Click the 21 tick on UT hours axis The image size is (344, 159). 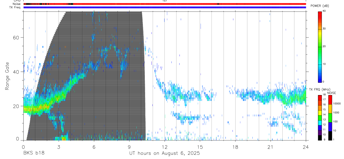(271, 147)
